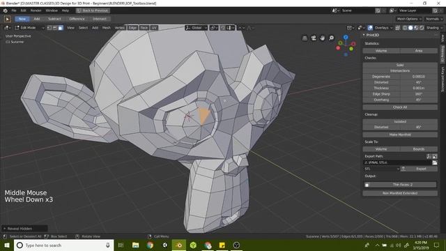Click Thin Faces: 2 output result
The height and width of the screenshot is (251, 446).
(400, 185)
